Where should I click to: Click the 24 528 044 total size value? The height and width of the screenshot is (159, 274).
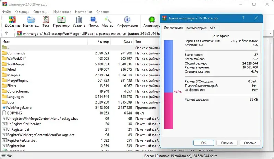(250, 63)
